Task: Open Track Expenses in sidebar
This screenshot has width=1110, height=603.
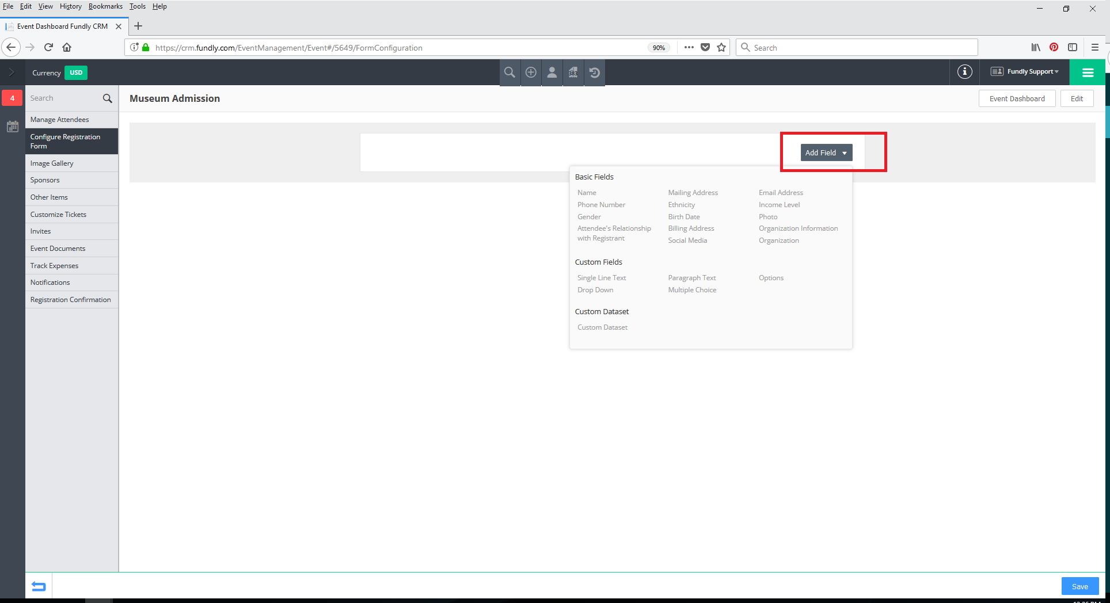Action: tap(71, 266)
